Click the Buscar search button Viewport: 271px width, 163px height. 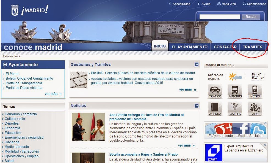click(251, 17)
